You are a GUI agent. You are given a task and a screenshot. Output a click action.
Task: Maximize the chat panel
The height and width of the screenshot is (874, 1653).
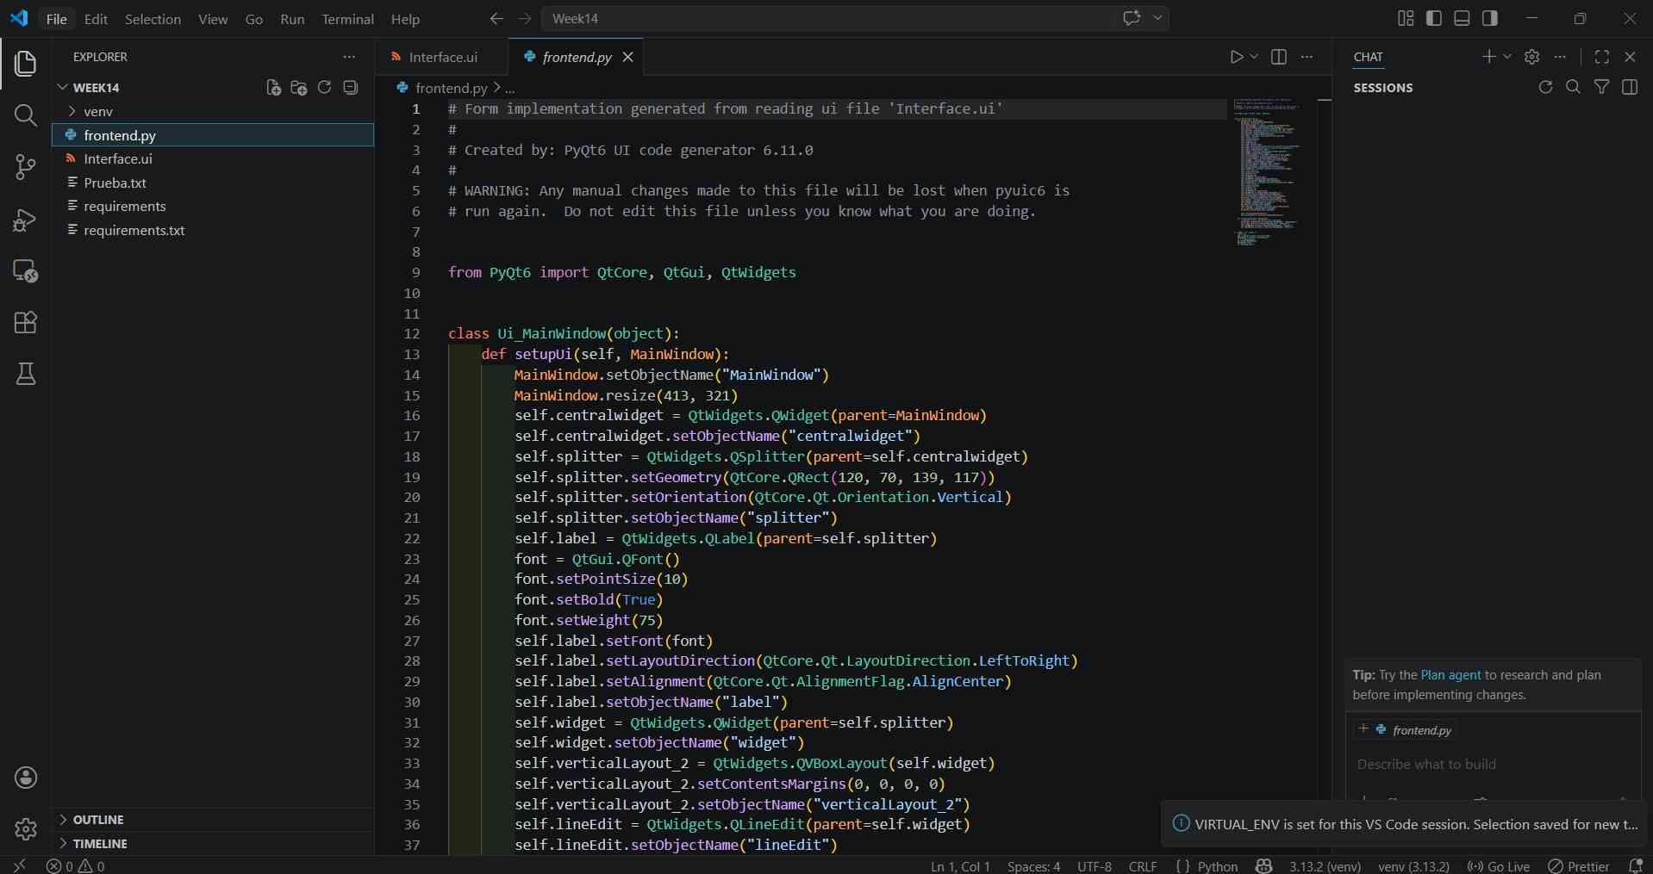click(1602, 57)
